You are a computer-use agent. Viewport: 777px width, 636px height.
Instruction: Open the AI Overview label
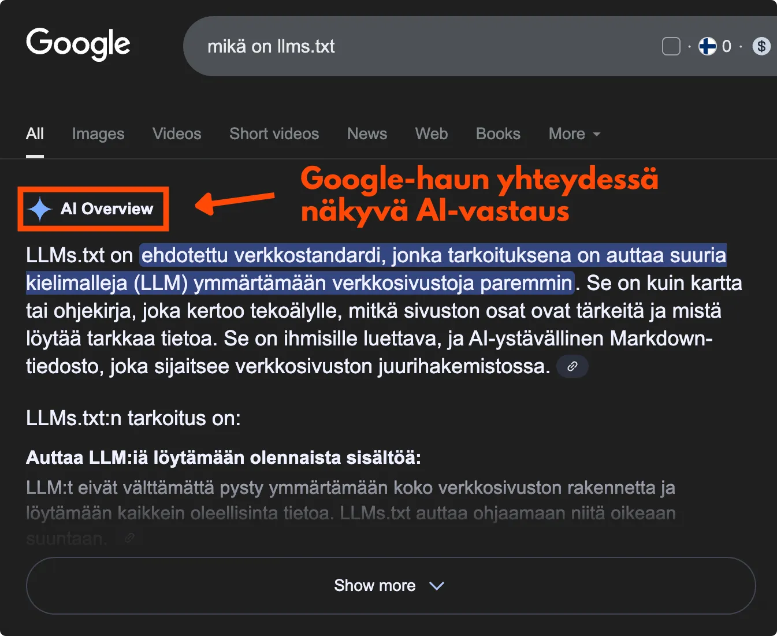[107, 209]
